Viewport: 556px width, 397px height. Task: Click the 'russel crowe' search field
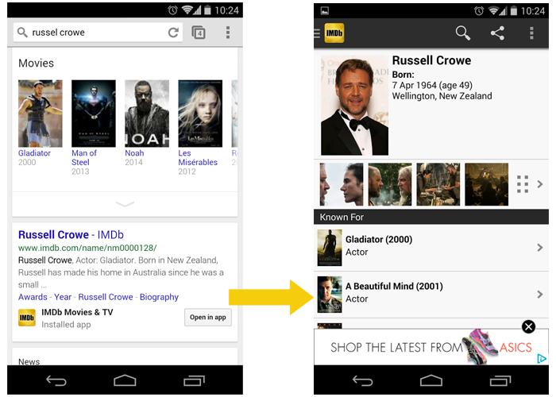coord(98,33)
